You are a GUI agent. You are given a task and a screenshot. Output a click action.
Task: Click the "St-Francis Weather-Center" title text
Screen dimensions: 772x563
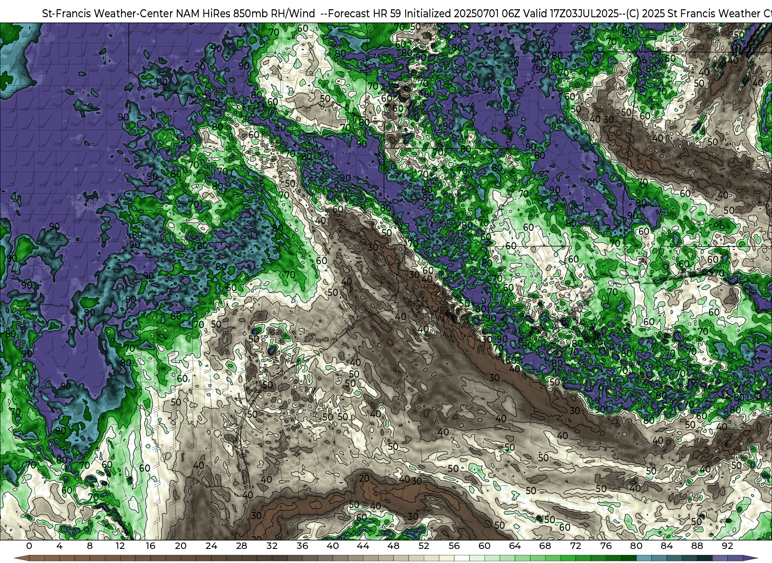point(107,14)
